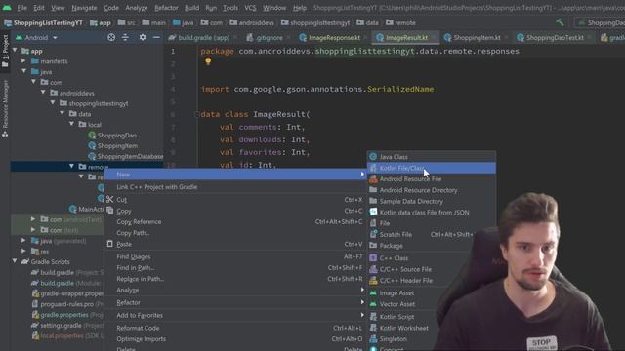Click the Make Project hammer icon
The image size is (625, 351).
pyautogui.click(x=560, y=22)
